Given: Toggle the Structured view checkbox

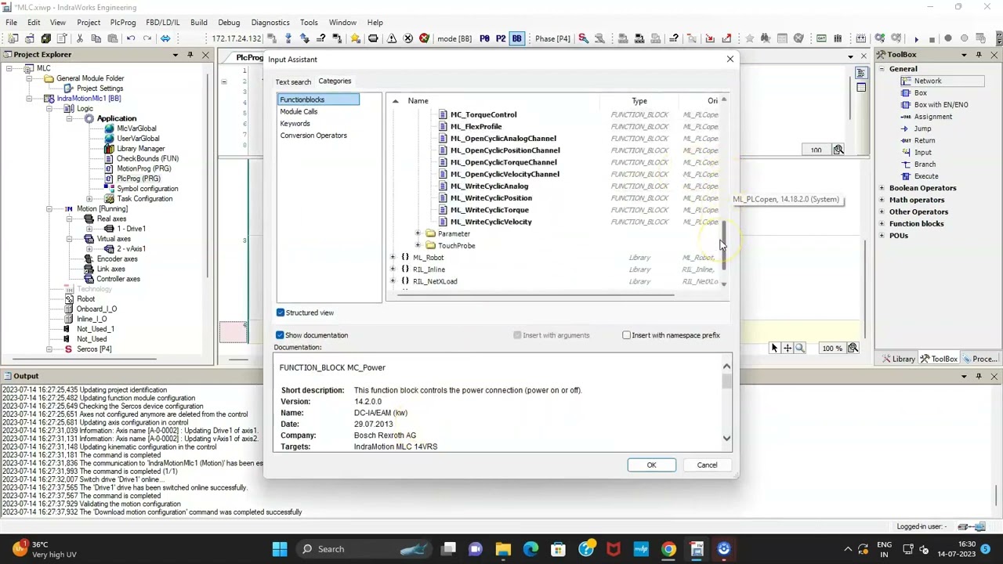Looking at the screenshot, I should 281,313.
